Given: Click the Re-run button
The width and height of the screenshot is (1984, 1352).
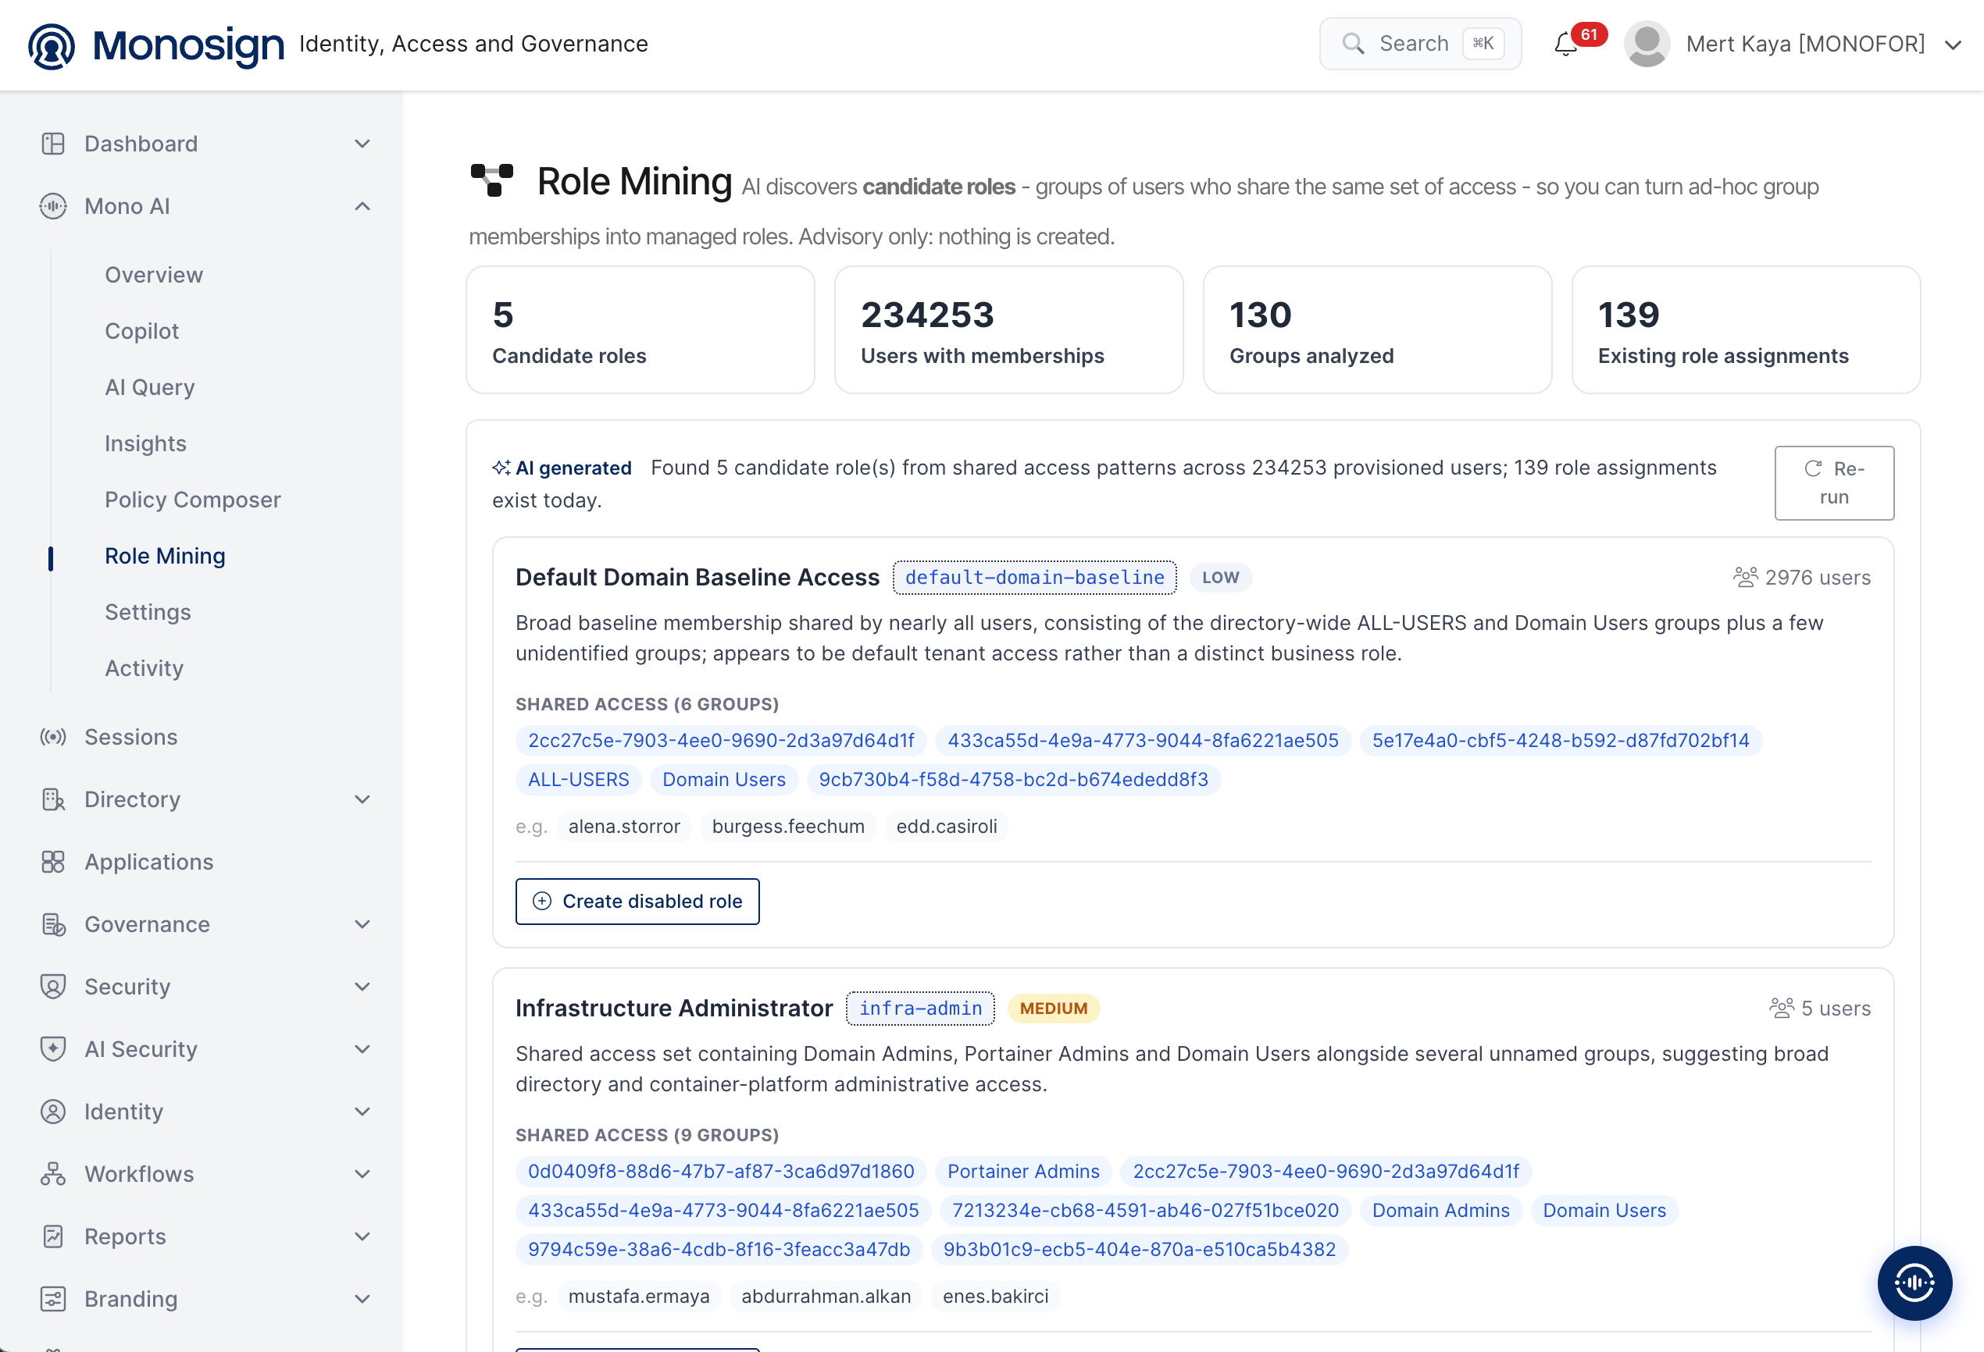Looking at the screenshot, I should [x=1834, y=482].
